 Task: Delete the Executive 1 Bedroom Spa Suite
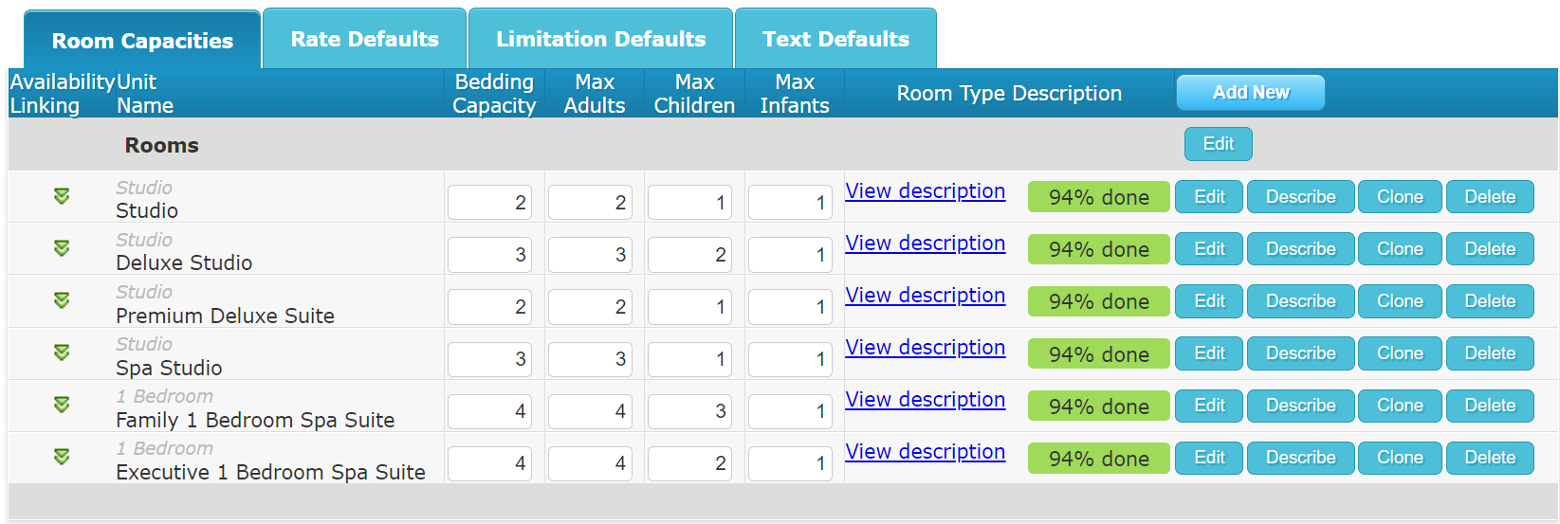1490,458
